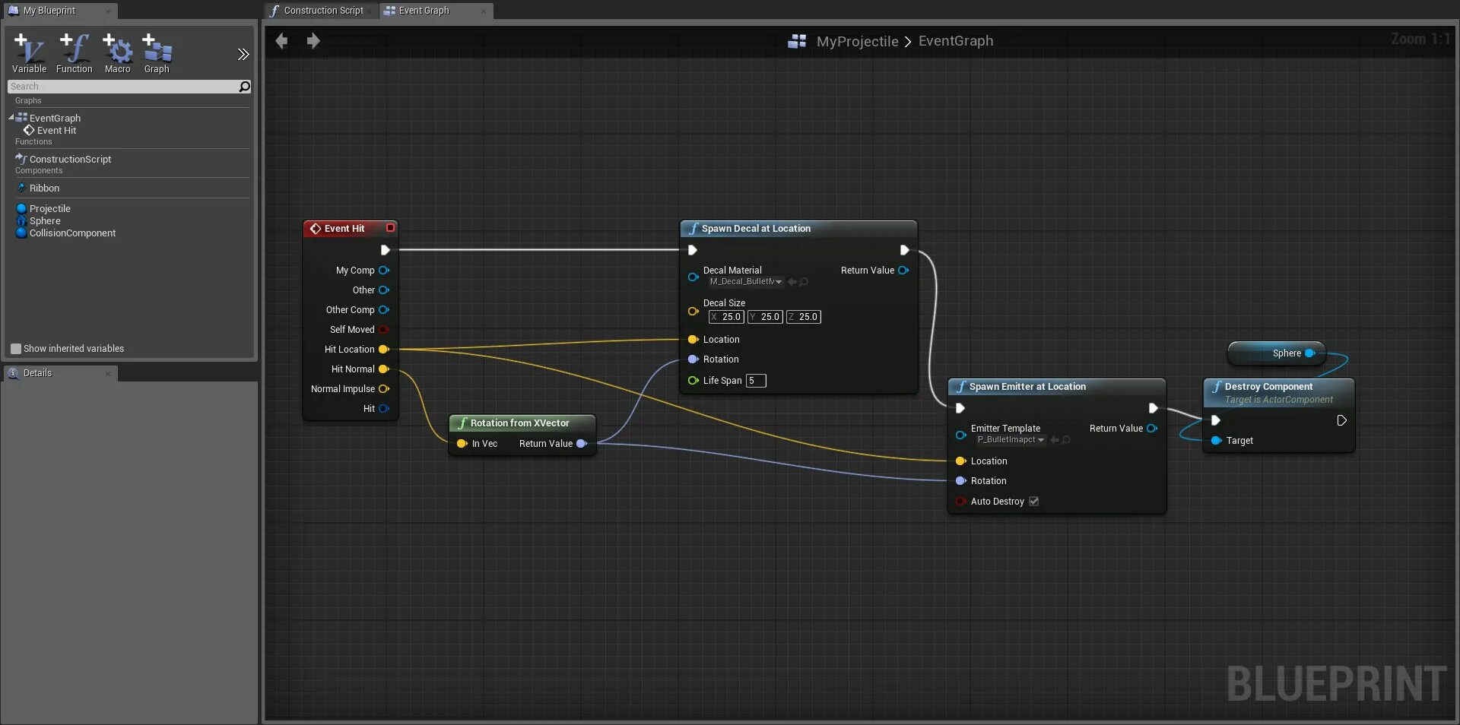Edit Decal Size X value field
This screenshot has width=1460, height=725.
click(x=726, y=317)
